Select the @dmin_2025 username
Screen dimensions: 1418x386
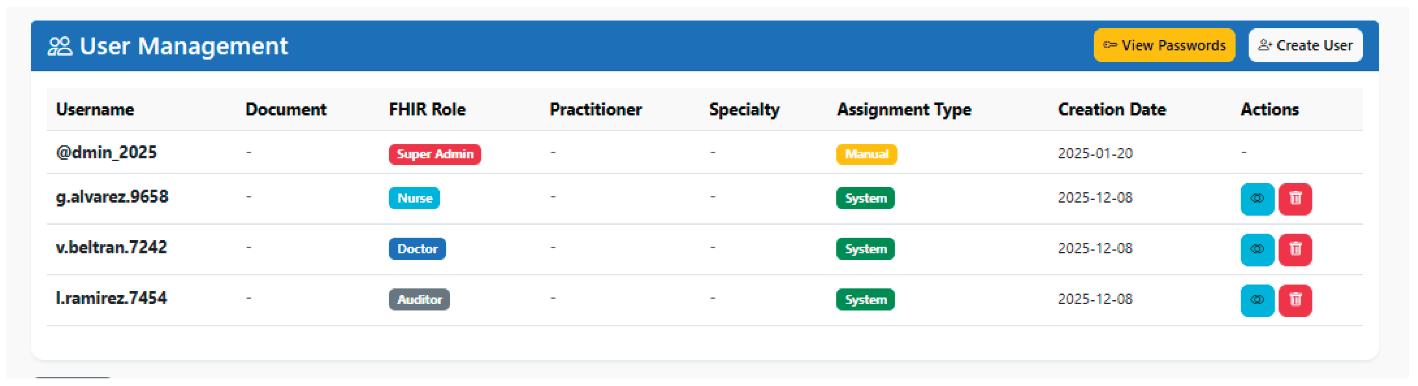pos(106,152)
